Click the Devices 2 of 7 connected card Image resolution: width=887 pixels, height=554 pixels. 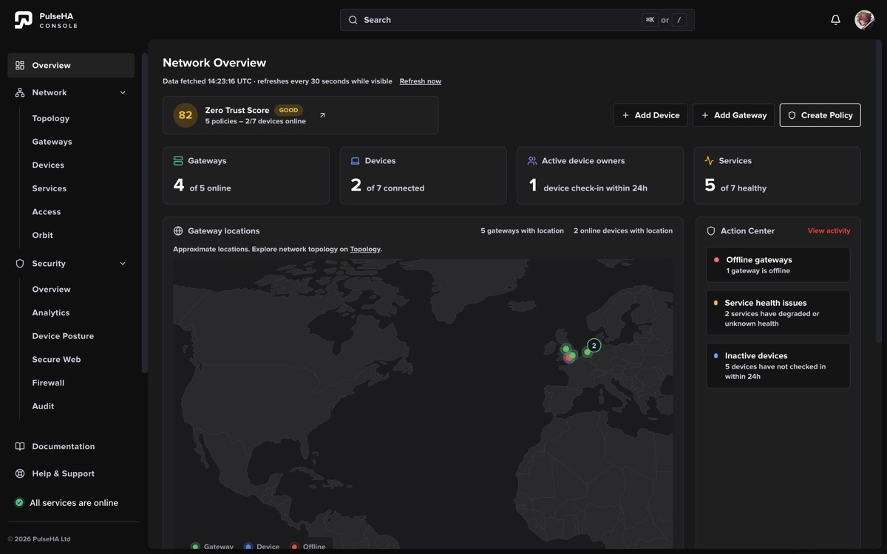click(x=424, y=176)
